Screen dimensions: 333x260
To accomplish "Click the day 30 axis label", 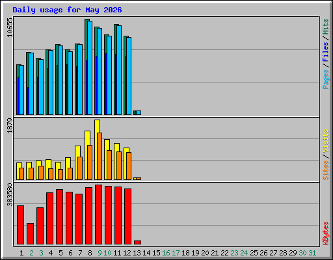I will (x=302, y=253).
